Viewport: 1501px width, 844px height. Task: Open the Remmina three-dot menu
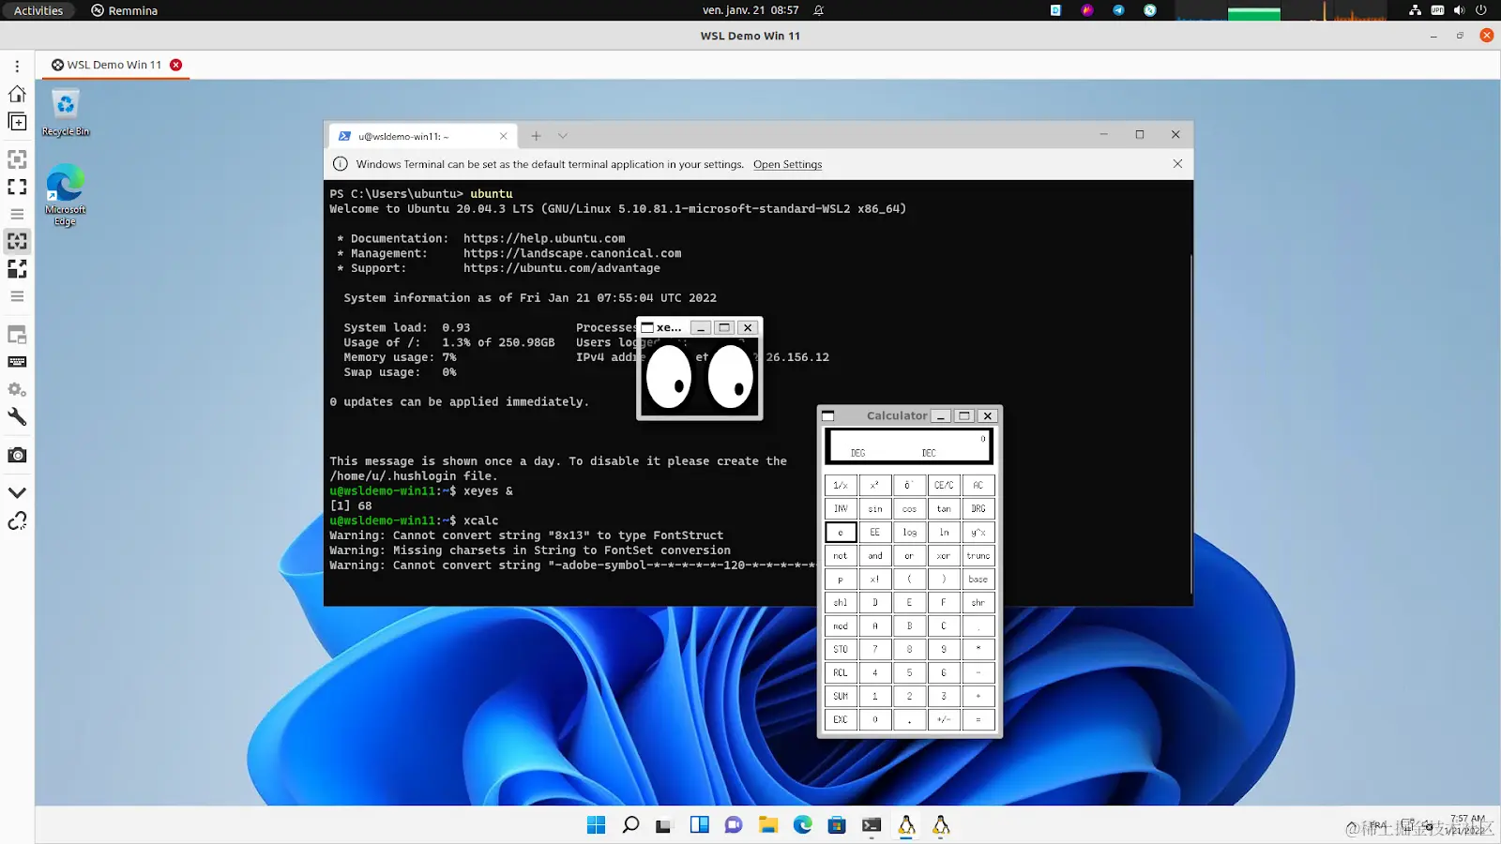tap(17, 67)
